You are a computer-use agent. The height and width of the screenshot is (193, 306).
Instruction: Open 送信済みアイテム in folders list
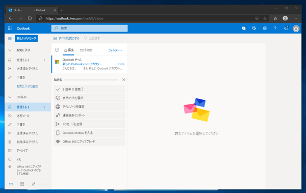28,133
